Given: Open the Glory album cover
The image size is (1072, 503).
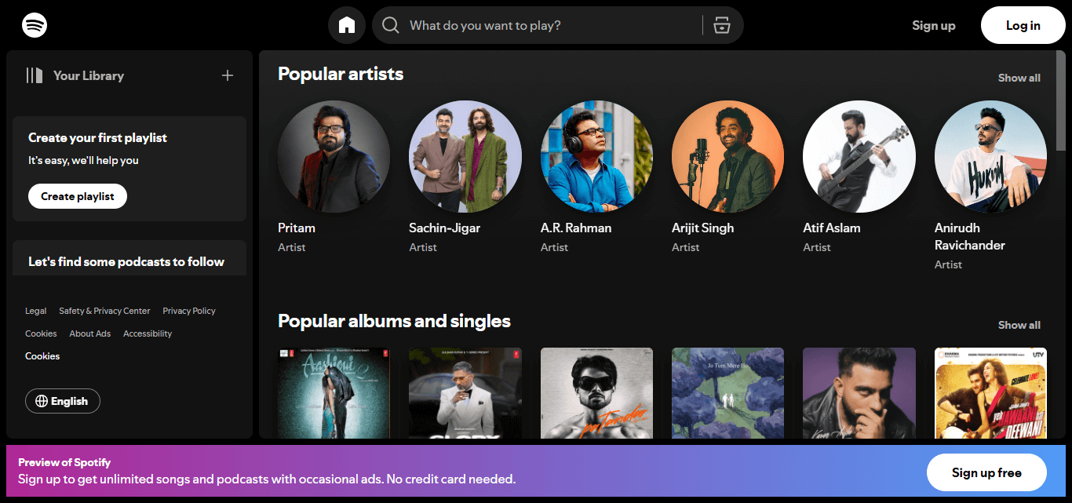Looking at the screenshot, I should 465,393.
